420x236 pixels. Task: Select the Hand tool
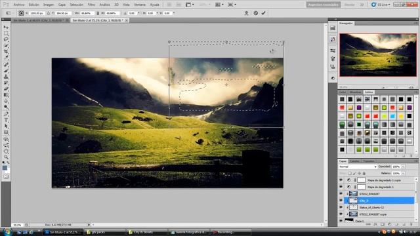point(6,151)
